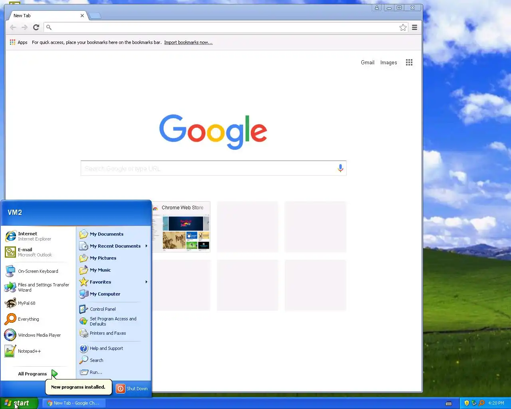This screenshot has height=409, width=511.
Task: Open Notepad++ from Start menu
Action: (38, 351)
